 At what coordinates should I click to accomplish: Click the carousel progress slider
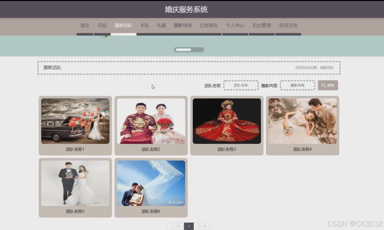[x=189, y=50]
